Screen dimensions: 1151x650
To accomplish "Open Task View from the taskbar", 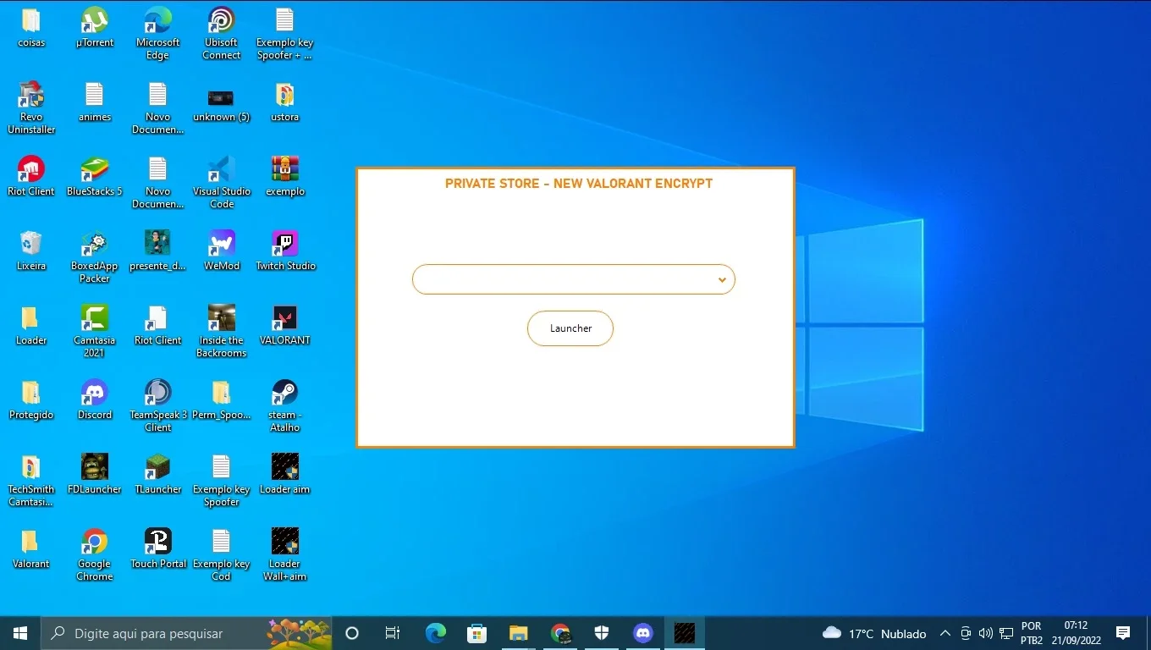I will click(393, 633).
